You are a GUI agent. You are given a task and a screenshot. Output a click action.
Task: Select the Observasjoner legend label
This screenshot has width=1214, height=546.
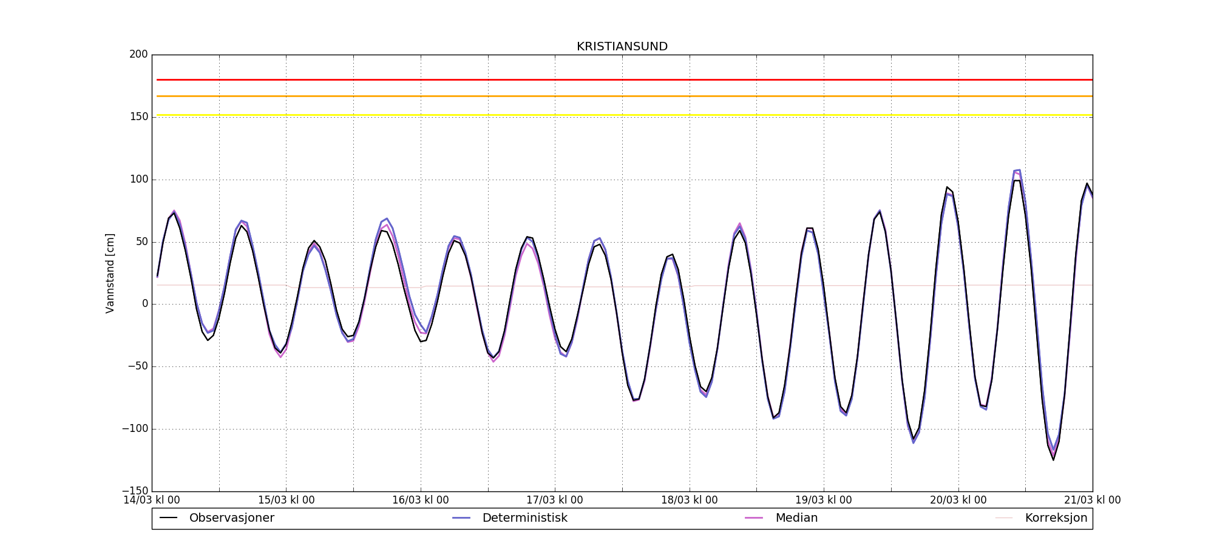[231, 518]
